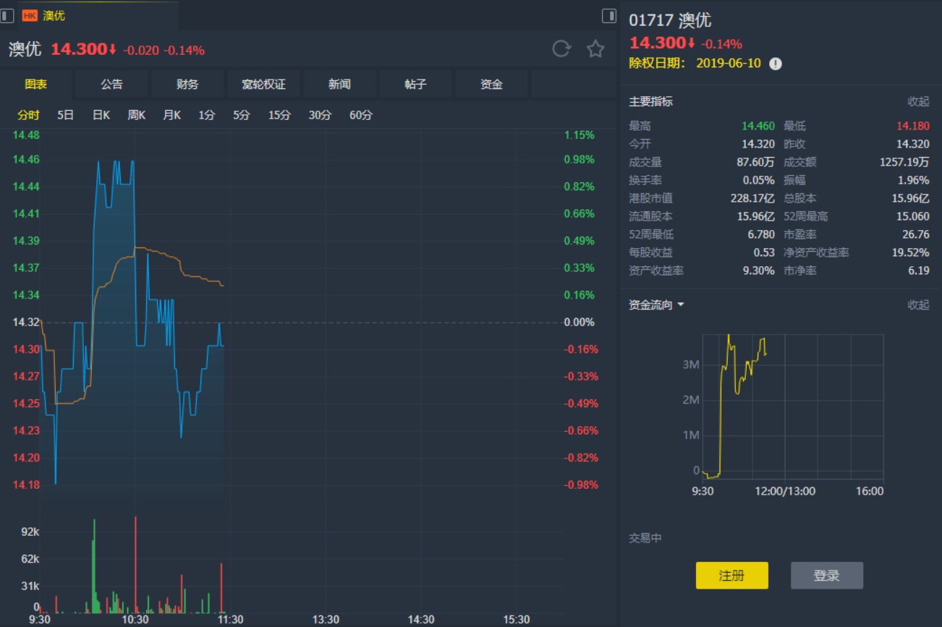Viewport: 942px width, 627px height.
Task: Switch to the 公告 tab
Action: (111, 85)
